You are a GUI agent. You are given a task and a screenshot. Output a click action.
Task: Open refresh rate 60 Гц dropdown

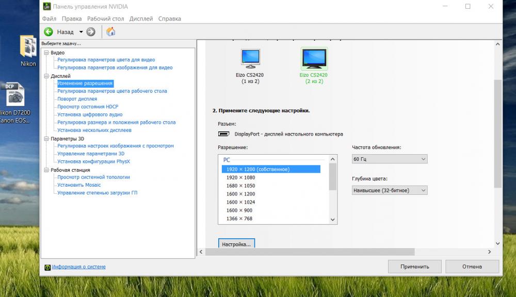tap(390, 159)
